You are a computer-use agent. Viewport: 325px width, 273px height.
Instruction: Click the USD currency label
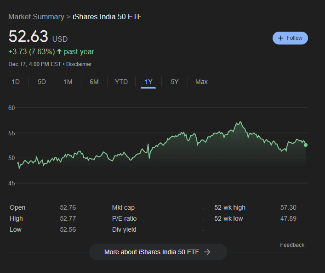[60, 39]
